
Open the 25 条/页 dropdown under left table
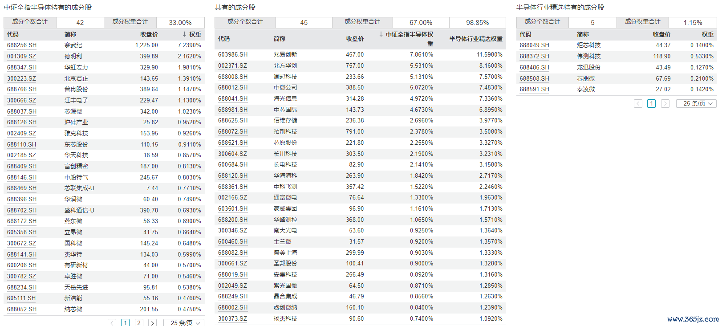[184, 323]
